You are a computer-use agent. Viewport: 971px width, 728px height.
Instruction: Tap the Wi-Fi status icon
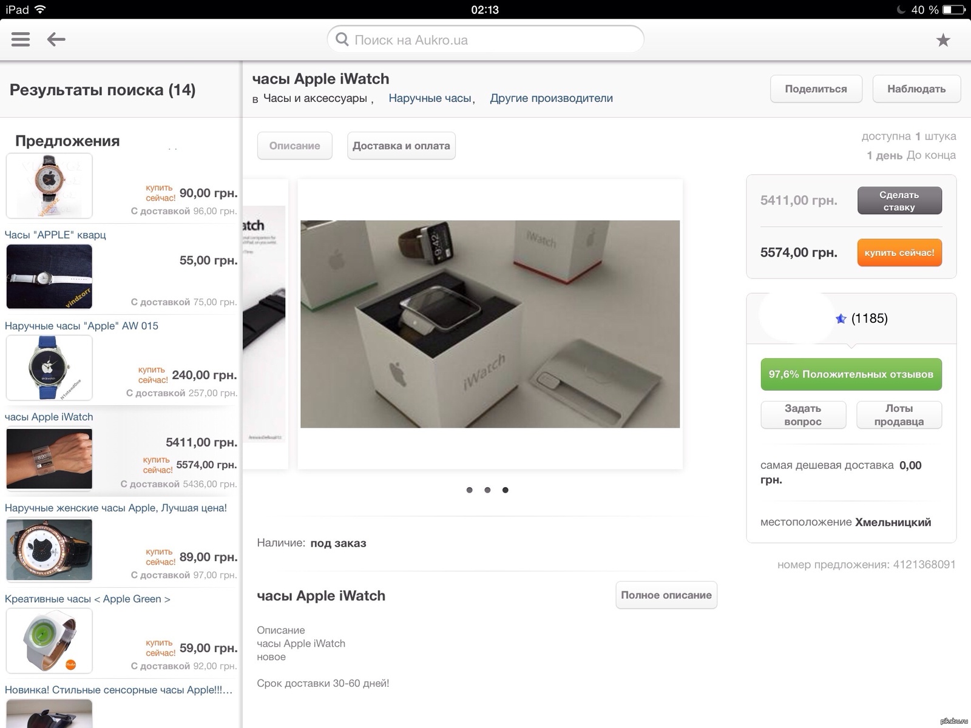click(40, 9)
